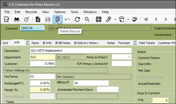Jump to first record with double-left arrow
The image size is (176, 104).
coord(146,19)
